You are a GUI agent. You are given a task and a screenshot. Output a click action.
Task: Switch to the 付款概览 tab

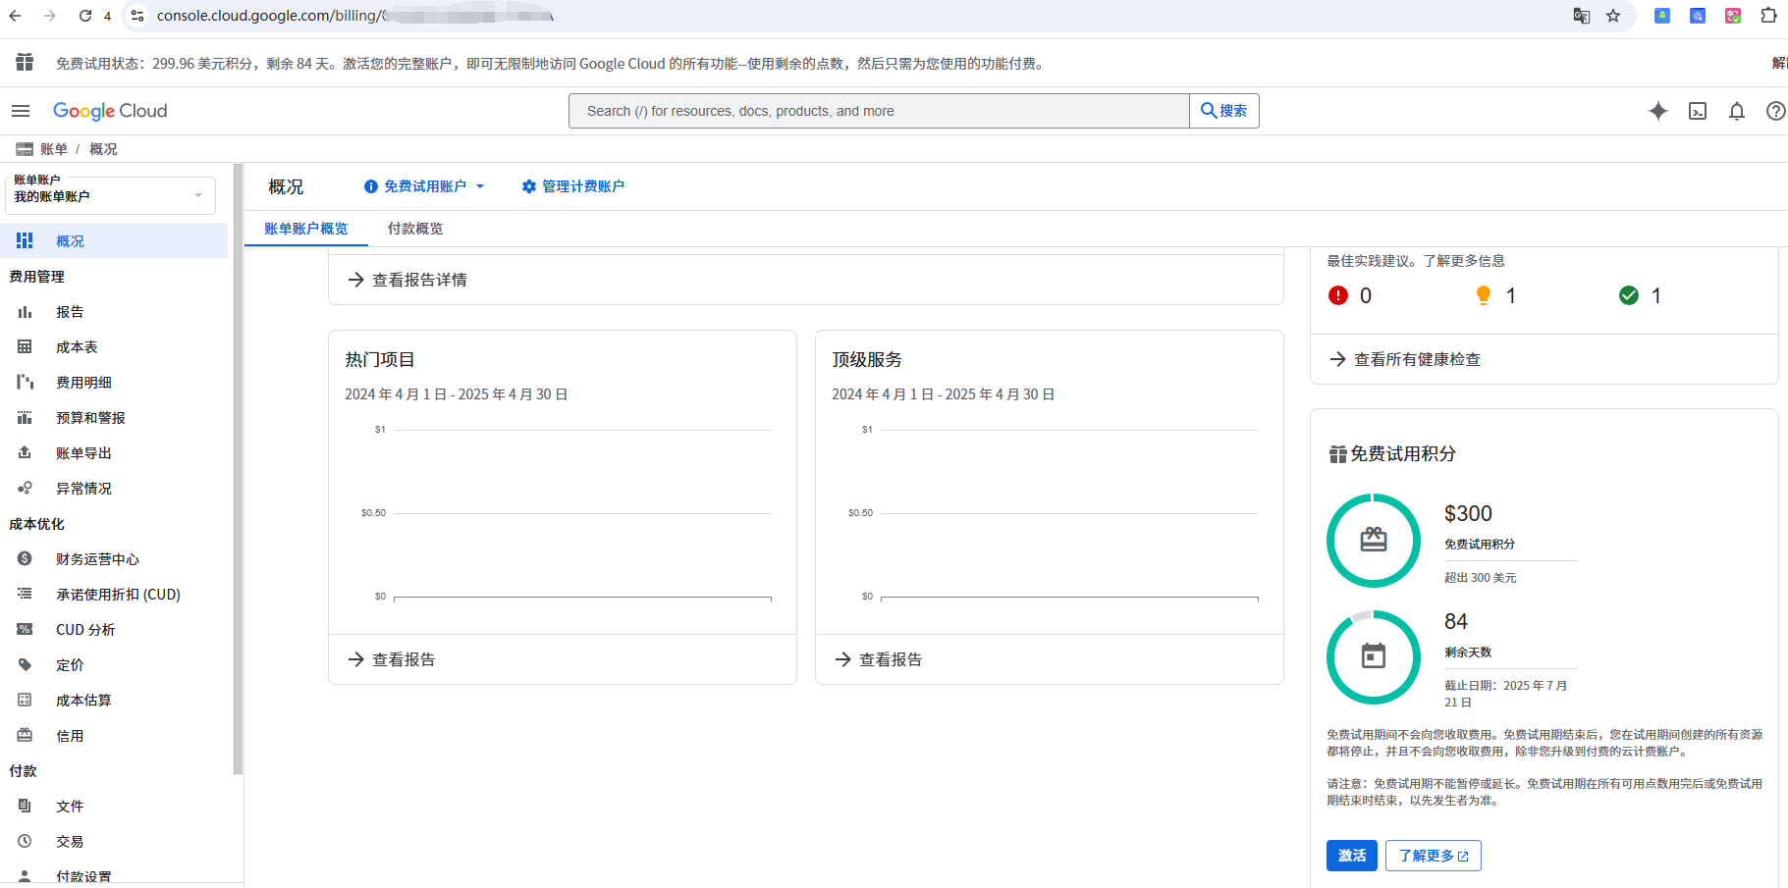tap(415, 229)
